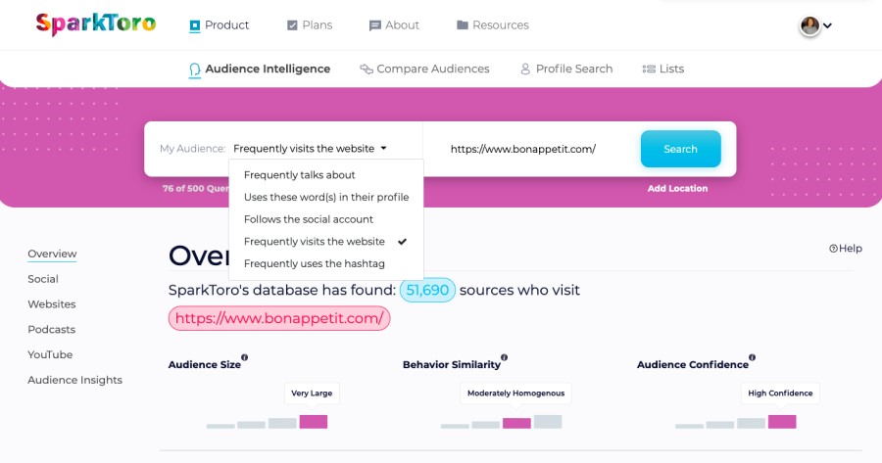Click the About speech bubble icon
The width and height of the screenshot is (882, 463).
(x=374, y=25)
